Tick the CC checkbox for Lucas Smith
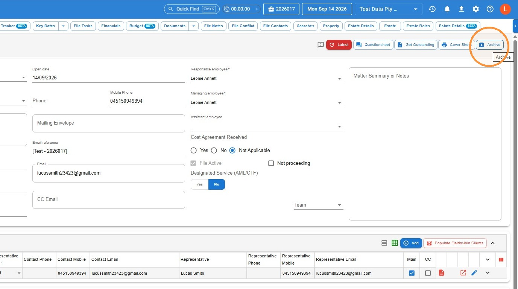The width and height of the screenshot is (518, 289). pyautogui.click(x=428, y=273)
